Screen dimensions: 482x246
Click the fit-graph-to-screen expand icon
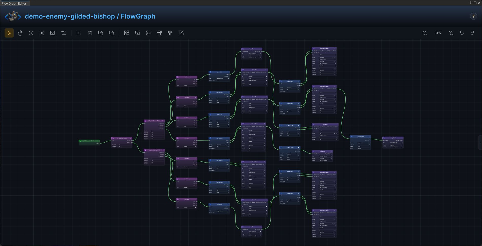click(31, 33)
